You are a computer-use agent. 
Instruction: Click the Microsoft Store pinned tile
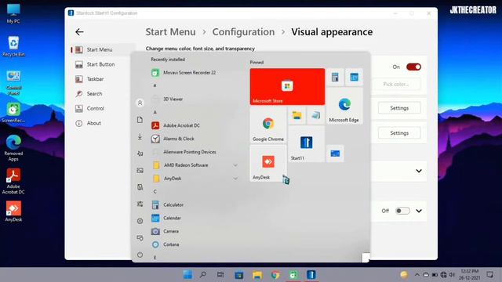click(x=287, y=86)
